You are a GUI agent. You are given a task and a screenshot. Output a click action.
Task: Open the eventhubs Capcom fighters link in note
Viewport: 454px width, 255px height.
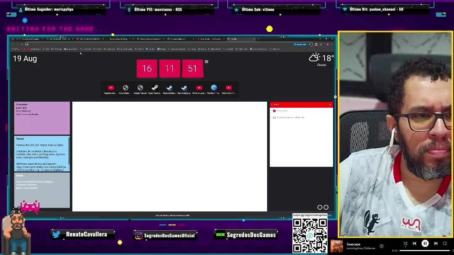click(x=41, y=168)
